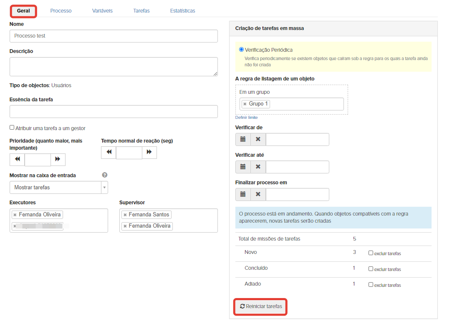Focus the Descrição text area

pyautogui.click(x=114, y=67)
